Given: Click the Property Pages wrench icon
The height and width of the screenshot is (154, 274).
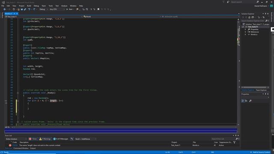Looking at the screenshot, I should [250, 101].
